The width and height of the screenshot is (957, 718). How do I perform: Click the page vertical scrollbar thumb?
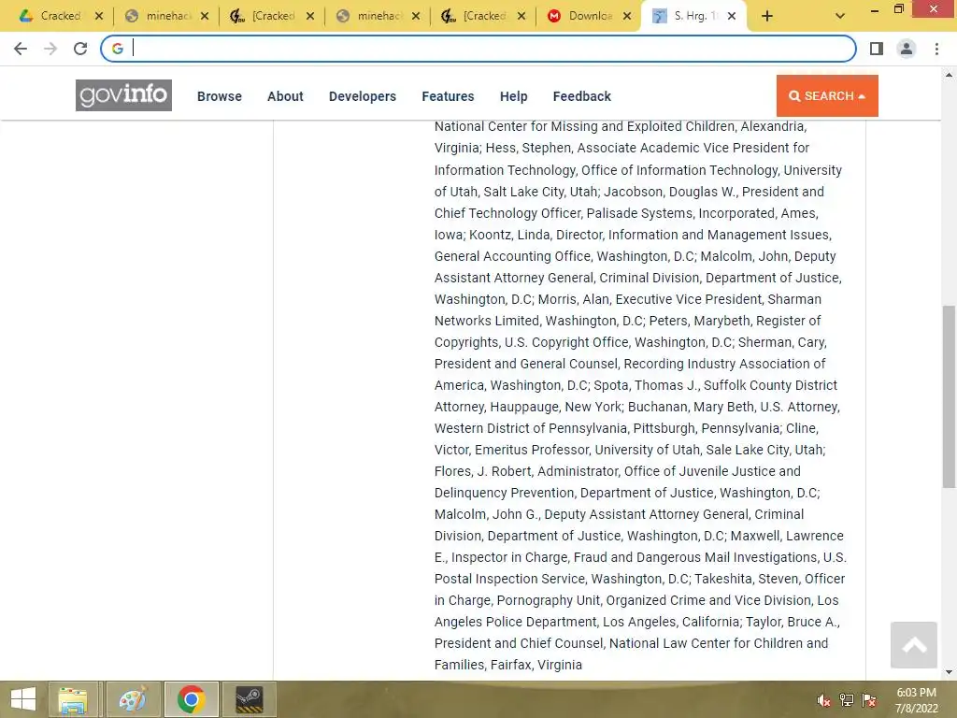(949, 396)
